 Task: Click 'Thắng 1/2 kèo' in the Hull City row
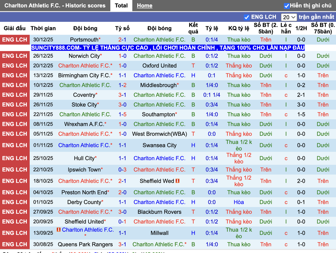[x=239, y=158]
